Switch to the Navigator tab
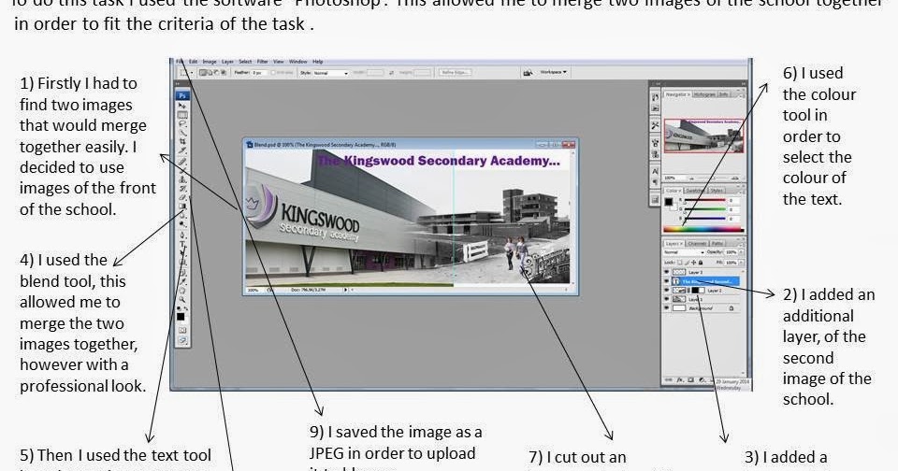Viewport: 898px width, 471px height. point(676,93)
